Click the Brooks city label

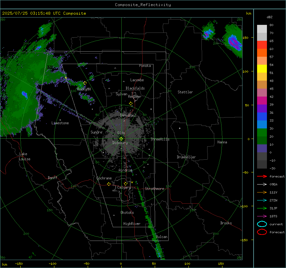pyautogui.click(x=226, y=223)
